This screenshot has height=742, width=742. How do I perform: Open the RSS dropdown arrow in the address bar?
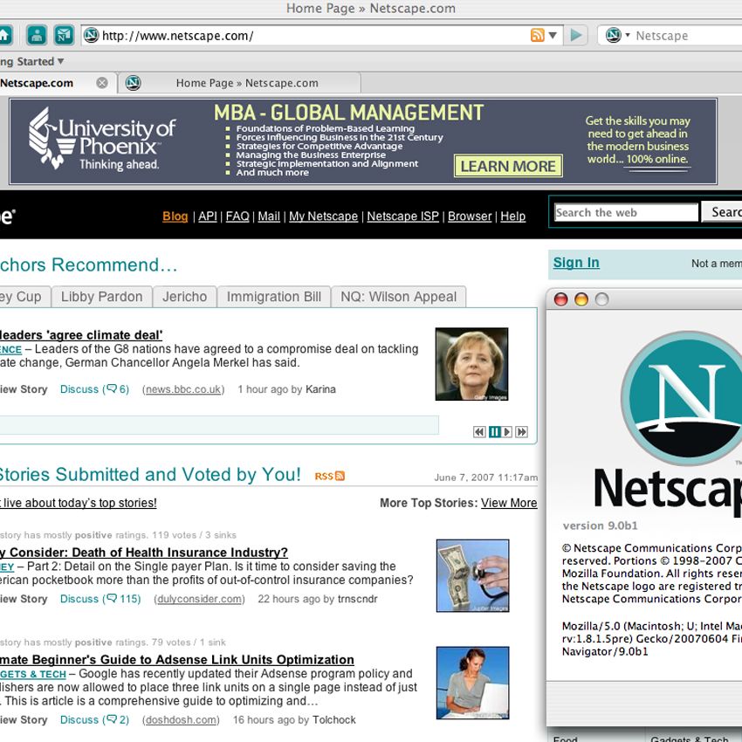(x=552, y=35)
